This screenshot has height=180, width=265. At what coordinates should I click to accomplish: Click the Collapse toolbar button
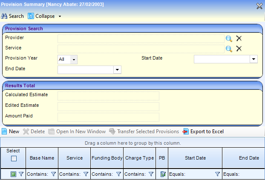click(41, 16)
